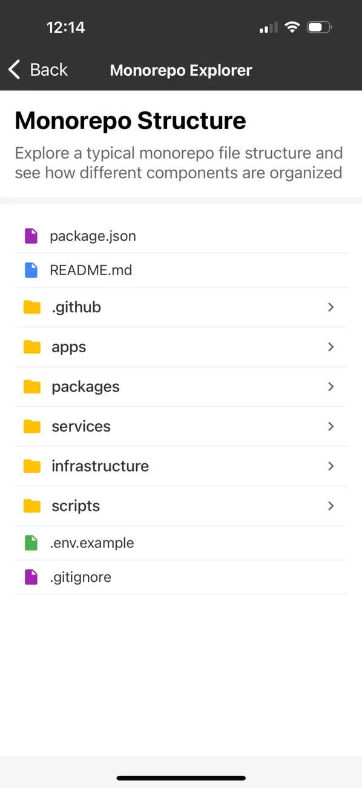
Task: Tap the Monorepo Explorer title
Action: coord(180,69)
